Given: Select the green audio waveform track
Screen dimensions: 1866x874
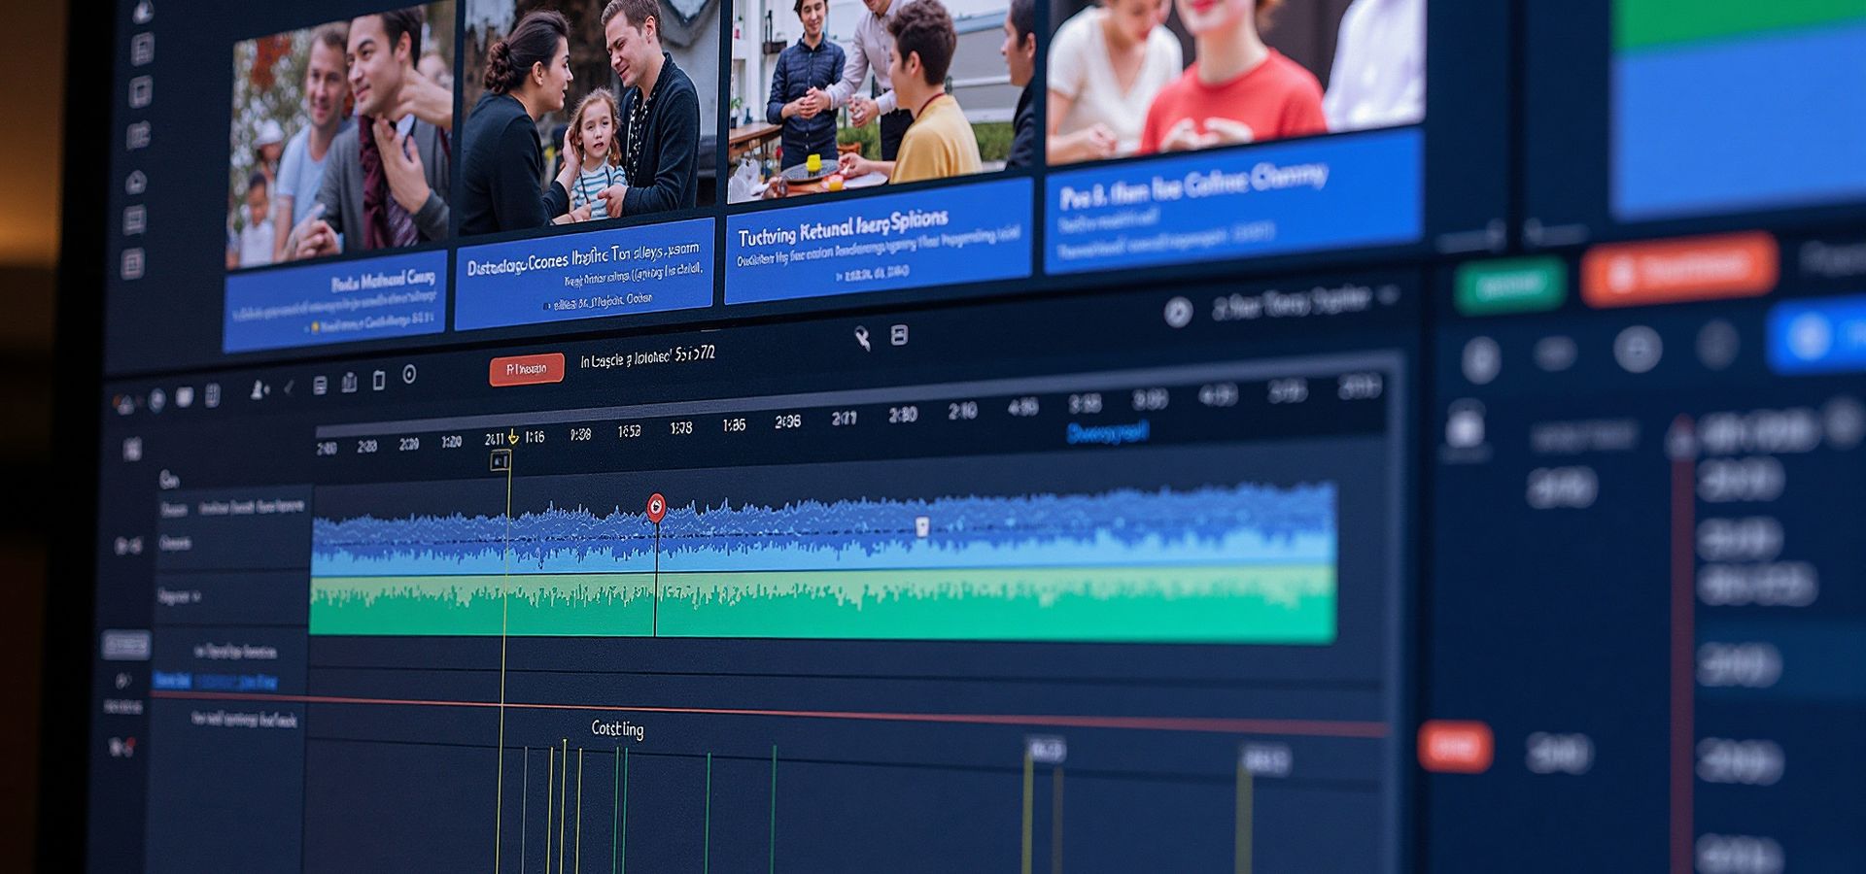Looking at the screenshot, I should (x=823, y=604).
